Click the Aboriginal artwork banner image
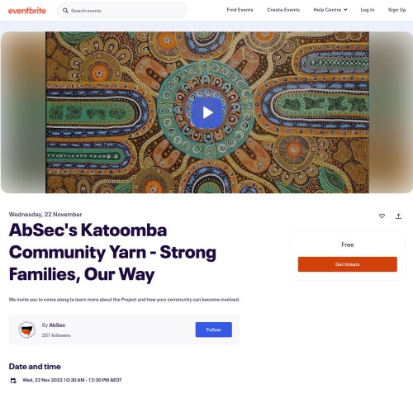This screenshot has width=413, height=413. [207, 112]
